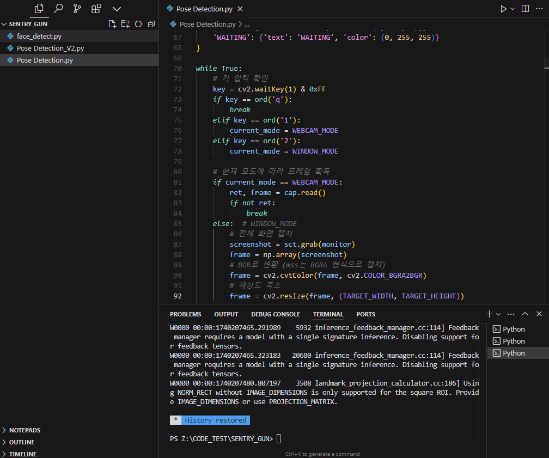Viewport: 549px width, 458px height.
Task: Show more activity bar views chevron
Action: pos(117,9)
